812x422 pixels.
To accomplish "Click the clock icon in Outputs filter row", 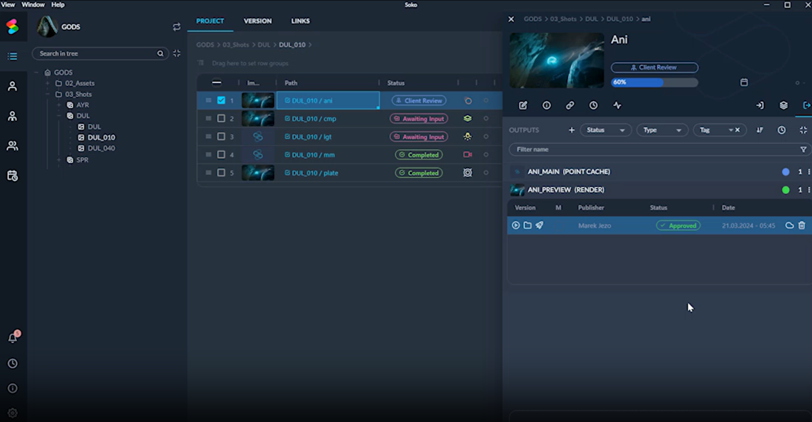I will pyautogui.click(x=781, y=130).
